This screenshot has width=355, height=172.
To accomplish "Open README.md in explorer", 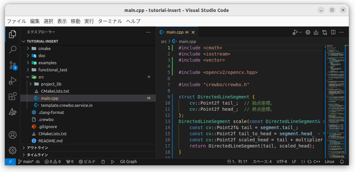I will (88, 141).
